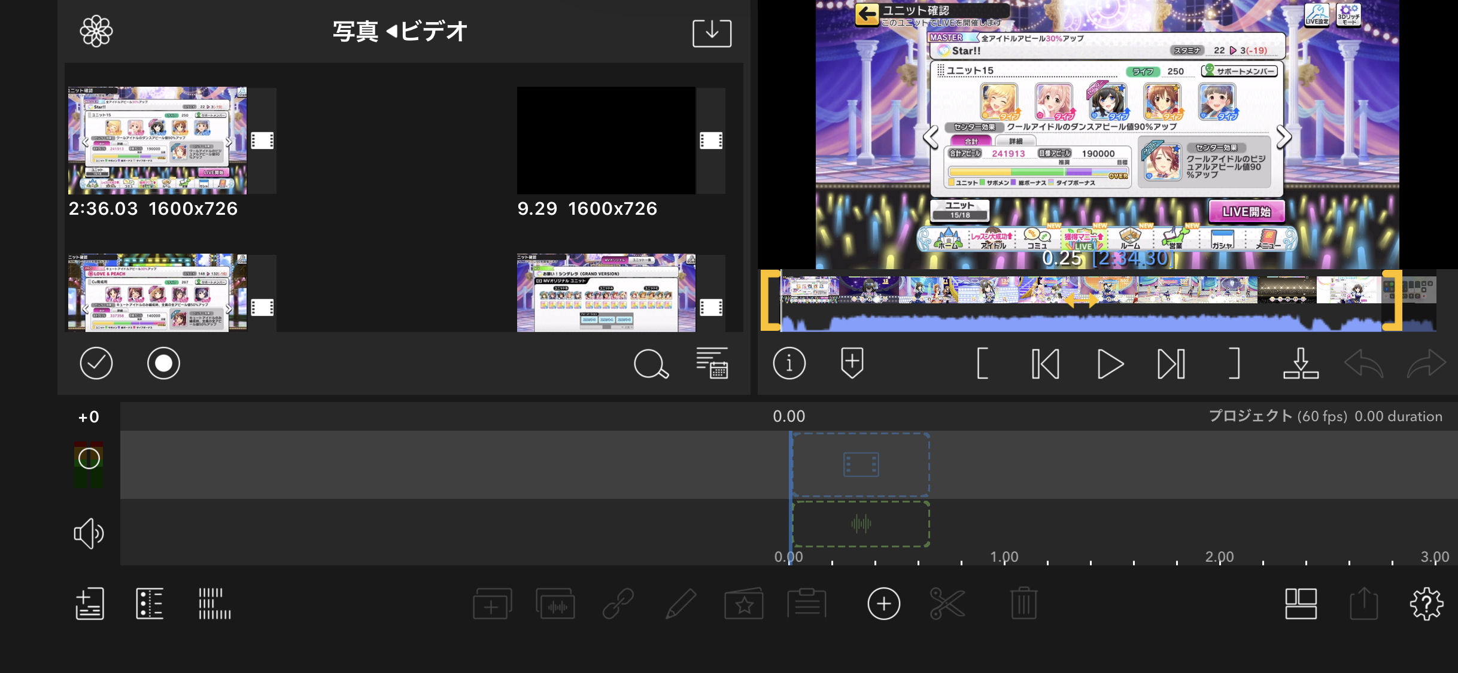Viewport: 1458px width, 673px height.
Task: Click the filmstrip icon beside GRAND VERSION clip
Action: tap(711, 307)
